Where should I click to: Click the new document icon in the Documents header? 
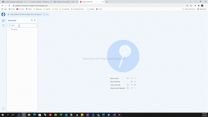(x=32, y=20)
